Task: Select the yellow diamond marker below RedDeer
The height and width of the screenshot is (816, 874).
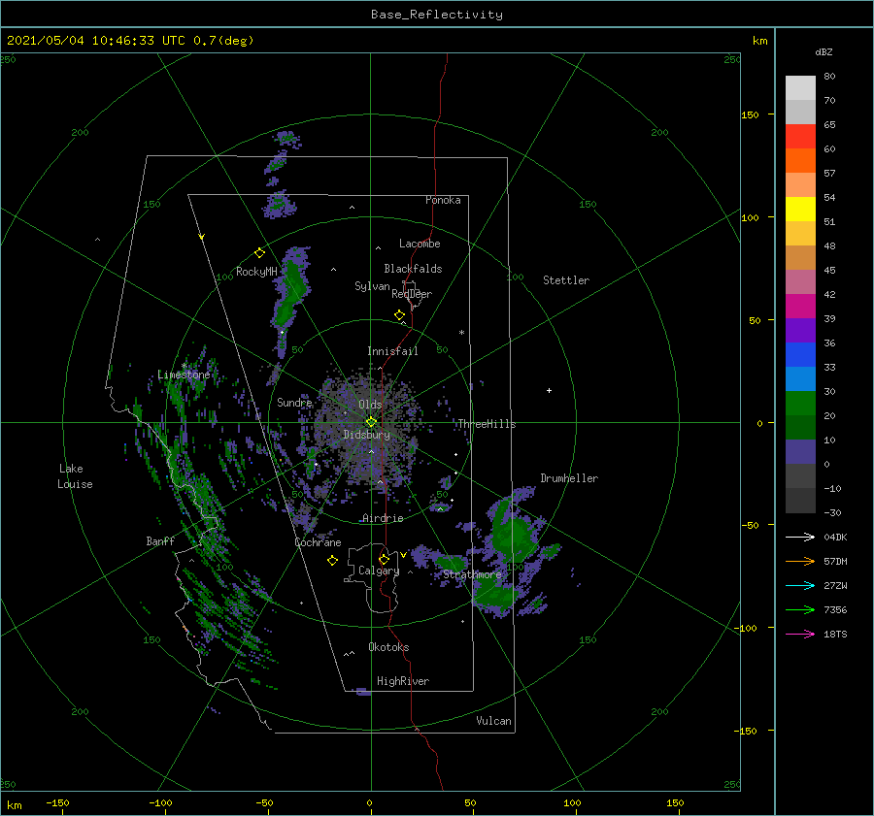Action: pos(399,314)
